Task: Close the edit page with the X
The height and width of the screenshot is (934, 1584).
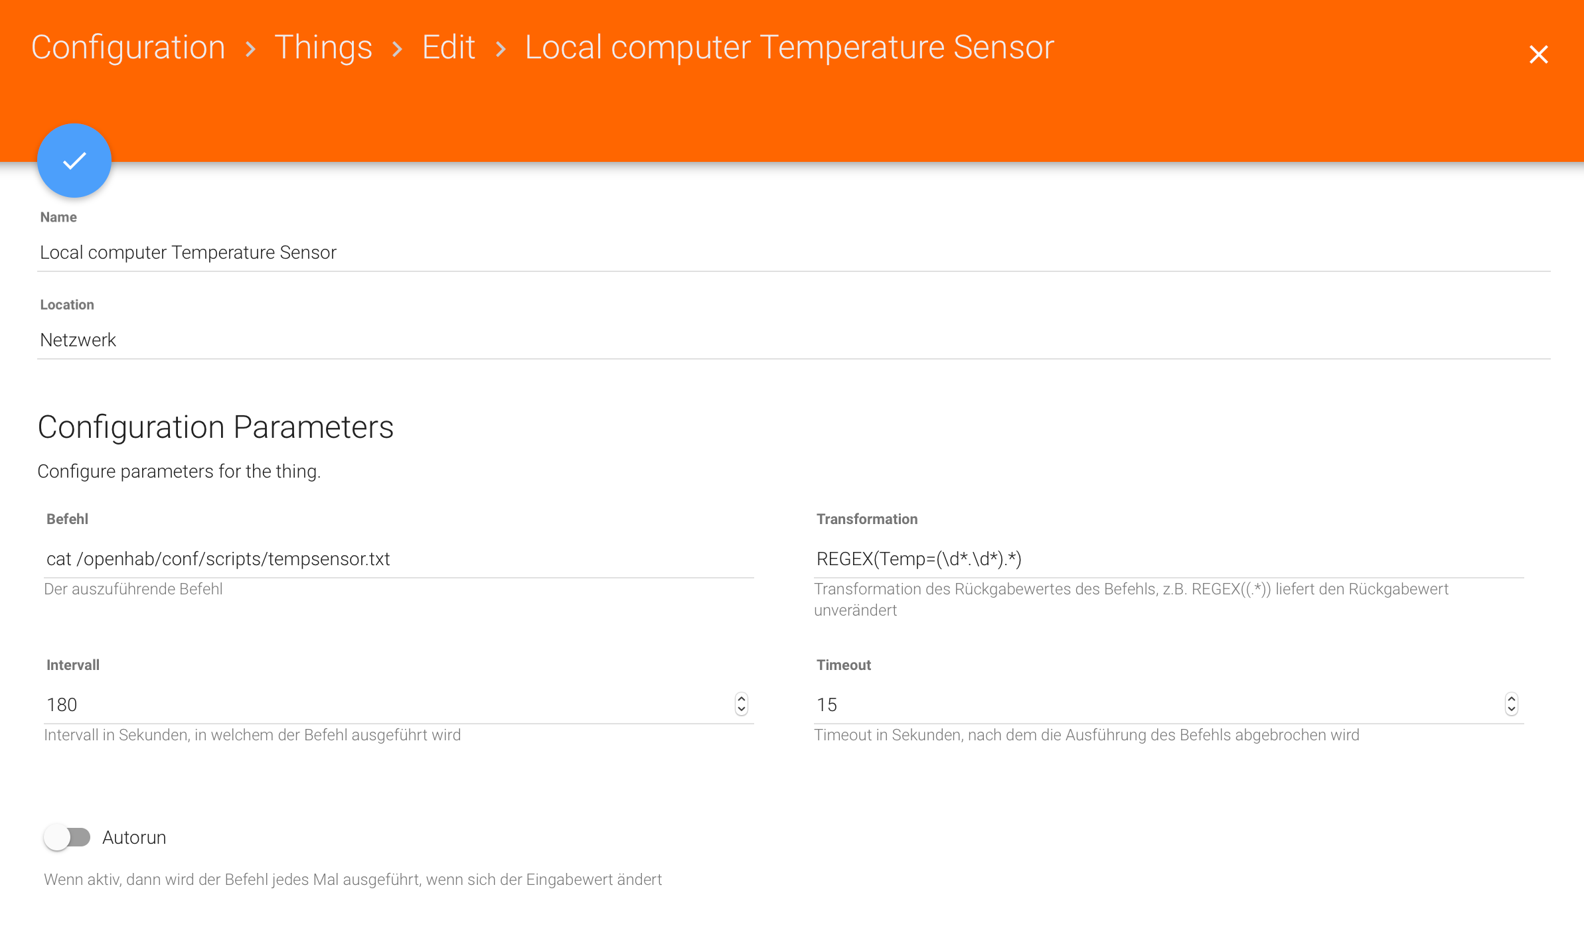Action: click(x=1538, y=54)
